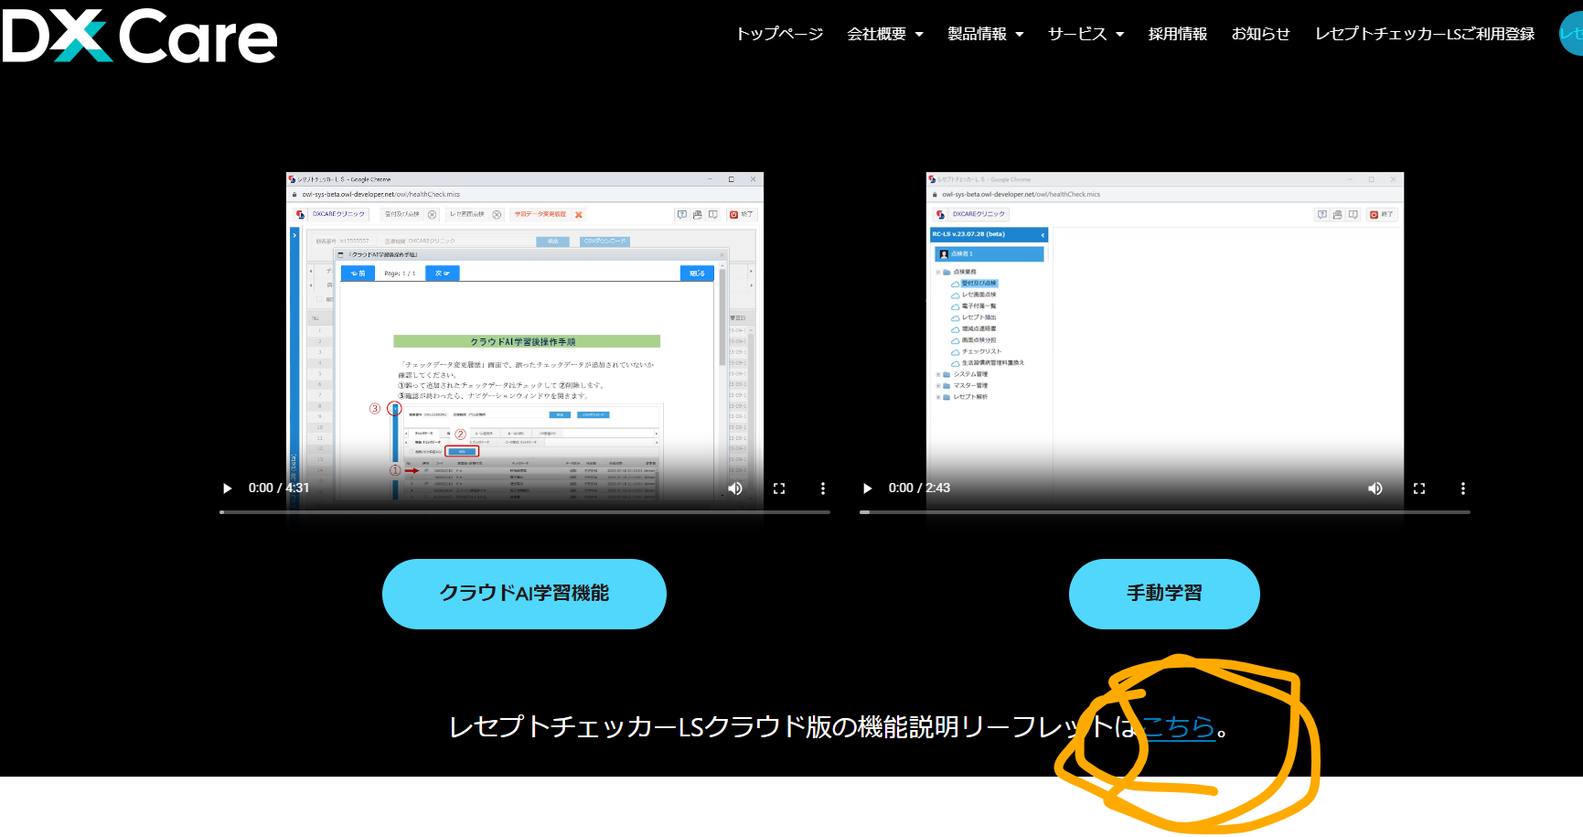Enter fullscreen on the 2:43 video
Image resolution: width=1583 pixels, height=837 pixels.
1419,488
